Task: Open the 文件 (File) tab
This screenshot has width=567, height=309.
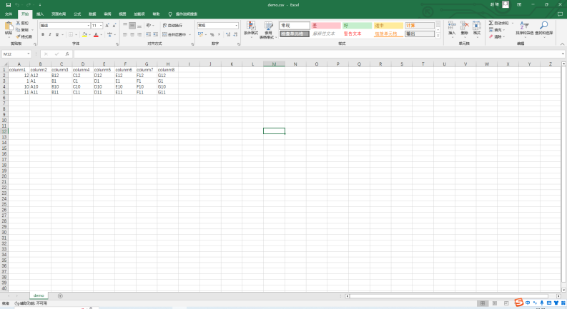Action: [x=9, y=14]
